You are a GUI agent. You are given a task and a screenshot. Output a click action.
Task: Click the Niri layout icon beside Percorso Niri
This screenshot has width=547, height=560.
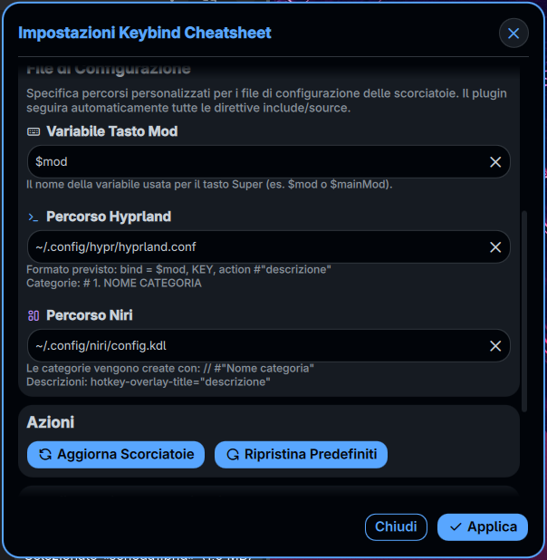pos(34,315)
